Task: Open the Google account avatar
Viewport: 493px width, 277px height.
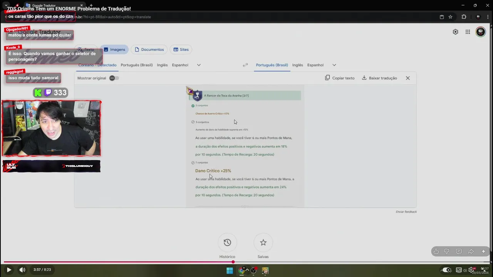Action: point(480,32)
